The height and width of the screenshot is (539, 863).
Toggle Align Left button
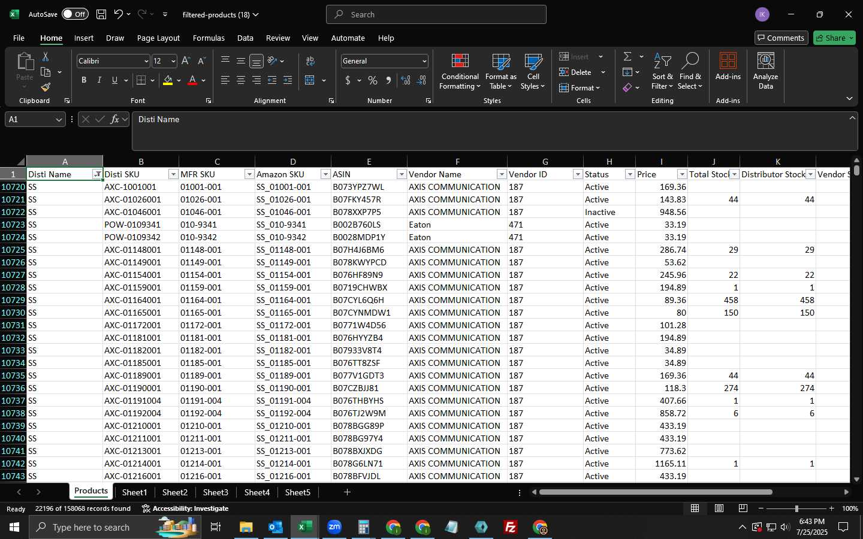pos(225,80)
